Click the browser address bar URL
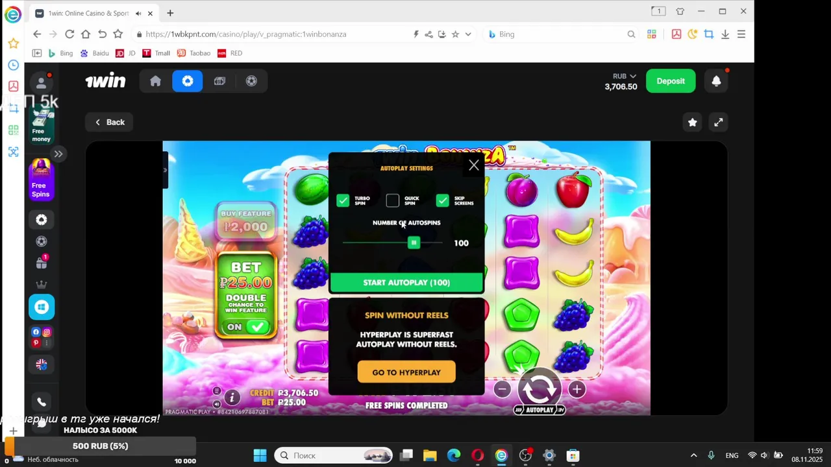The image size is (831, 467). (x=246, y=34)
